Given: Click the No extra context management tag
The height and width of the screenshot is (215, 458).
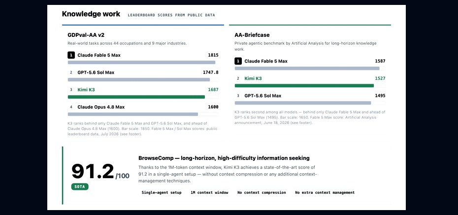Looking at the screenshot, I should tap(325, 192).
